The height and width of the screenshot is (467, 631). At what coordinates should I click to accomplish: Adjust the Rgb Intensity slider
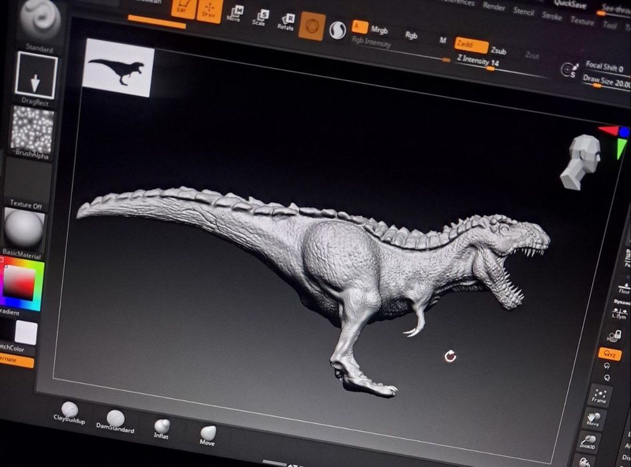(400, 48)
